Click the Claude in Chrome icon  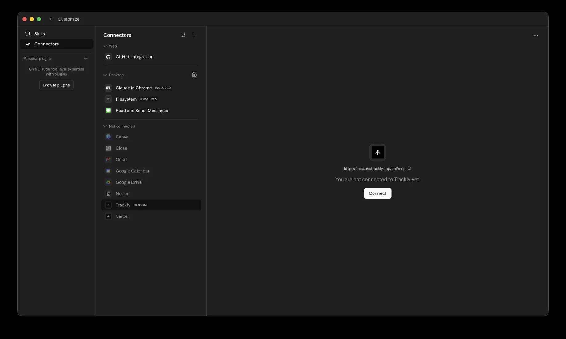pos(108,88)
